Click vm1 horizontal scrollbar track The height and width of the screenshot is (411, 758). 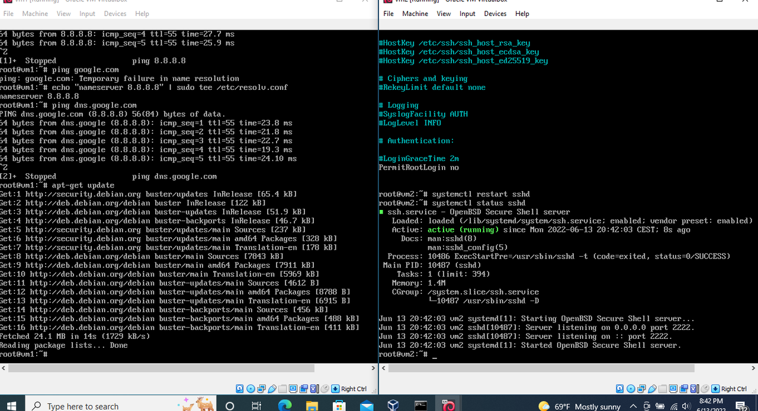tap(189, 368)
